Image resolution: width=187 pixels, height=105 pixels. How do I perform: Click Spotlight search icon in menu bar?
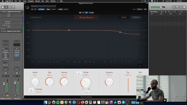pos(174,1)
